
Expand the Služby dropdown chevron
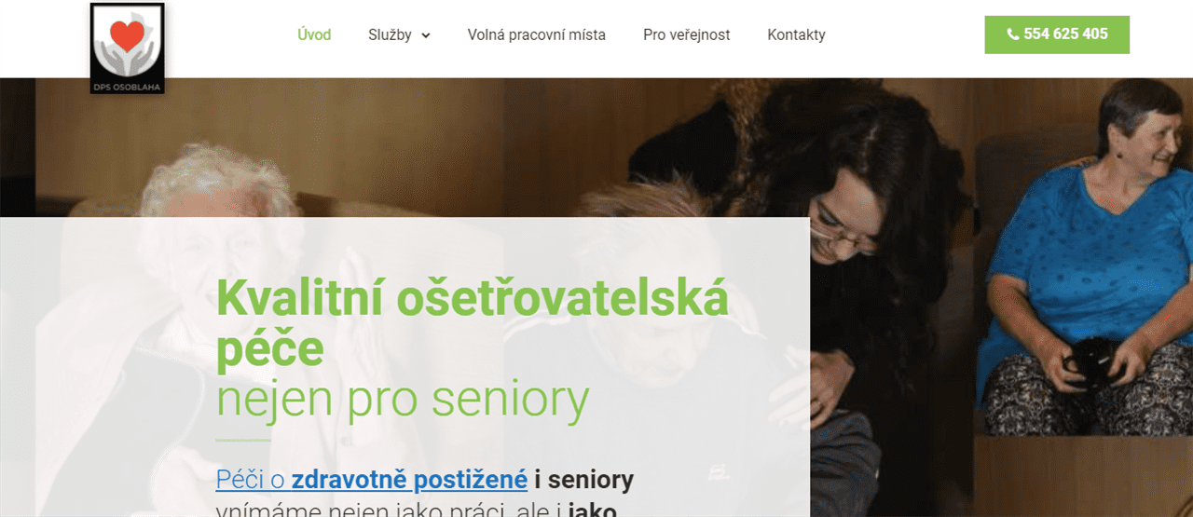coord(426,35)
